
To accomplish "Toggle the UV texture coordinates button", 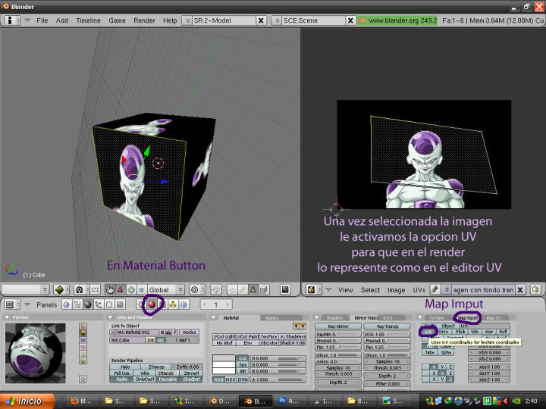I will click(428, 332).
